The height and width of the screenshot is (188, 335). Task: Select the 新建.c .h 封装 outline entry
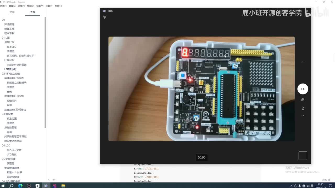(x=15, y=172)
